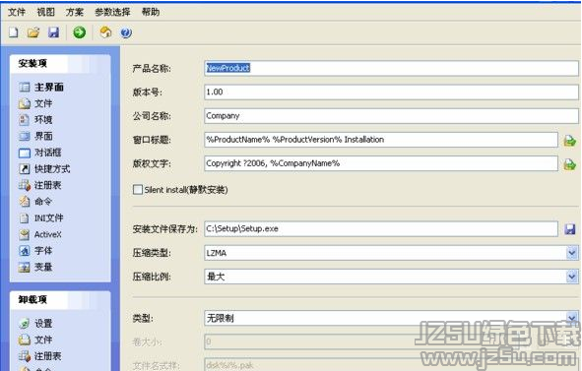Open the 参数选择 menu
The height and width of the screenshot is (371, 582).
(112, 12)
